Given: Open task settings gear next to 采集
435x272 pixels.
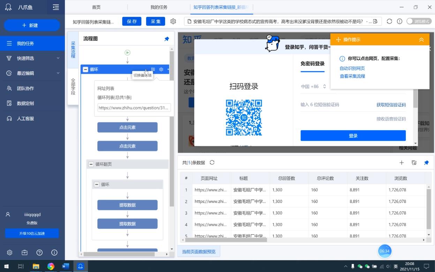Looking at the screenshot, I should (173, 21).
